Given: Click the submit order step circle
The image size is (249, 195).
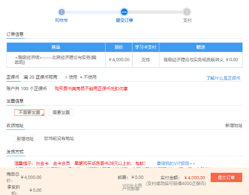Looking at the screenshot, I should coord(124,12).
